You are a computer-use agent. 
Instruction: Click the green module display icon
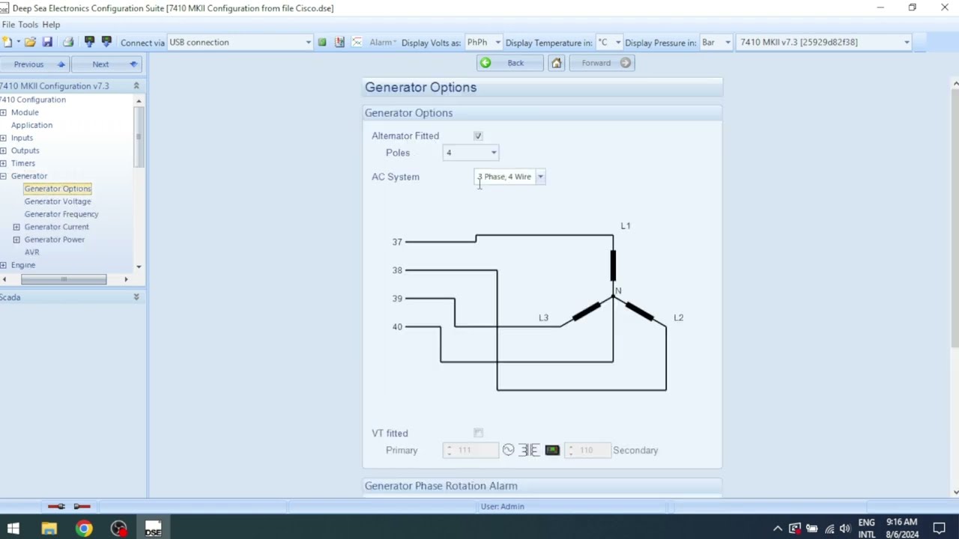tap(552, 450)
